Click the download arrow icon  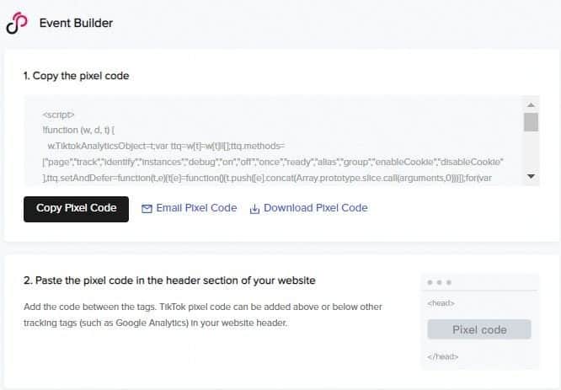(254, 209)
